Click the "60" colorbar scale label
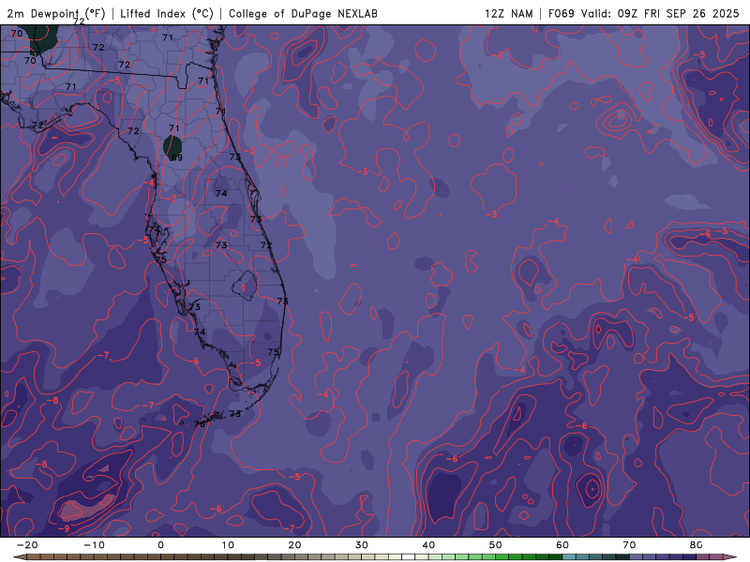Screen dimensions: 750x562 tap(562, 545)
